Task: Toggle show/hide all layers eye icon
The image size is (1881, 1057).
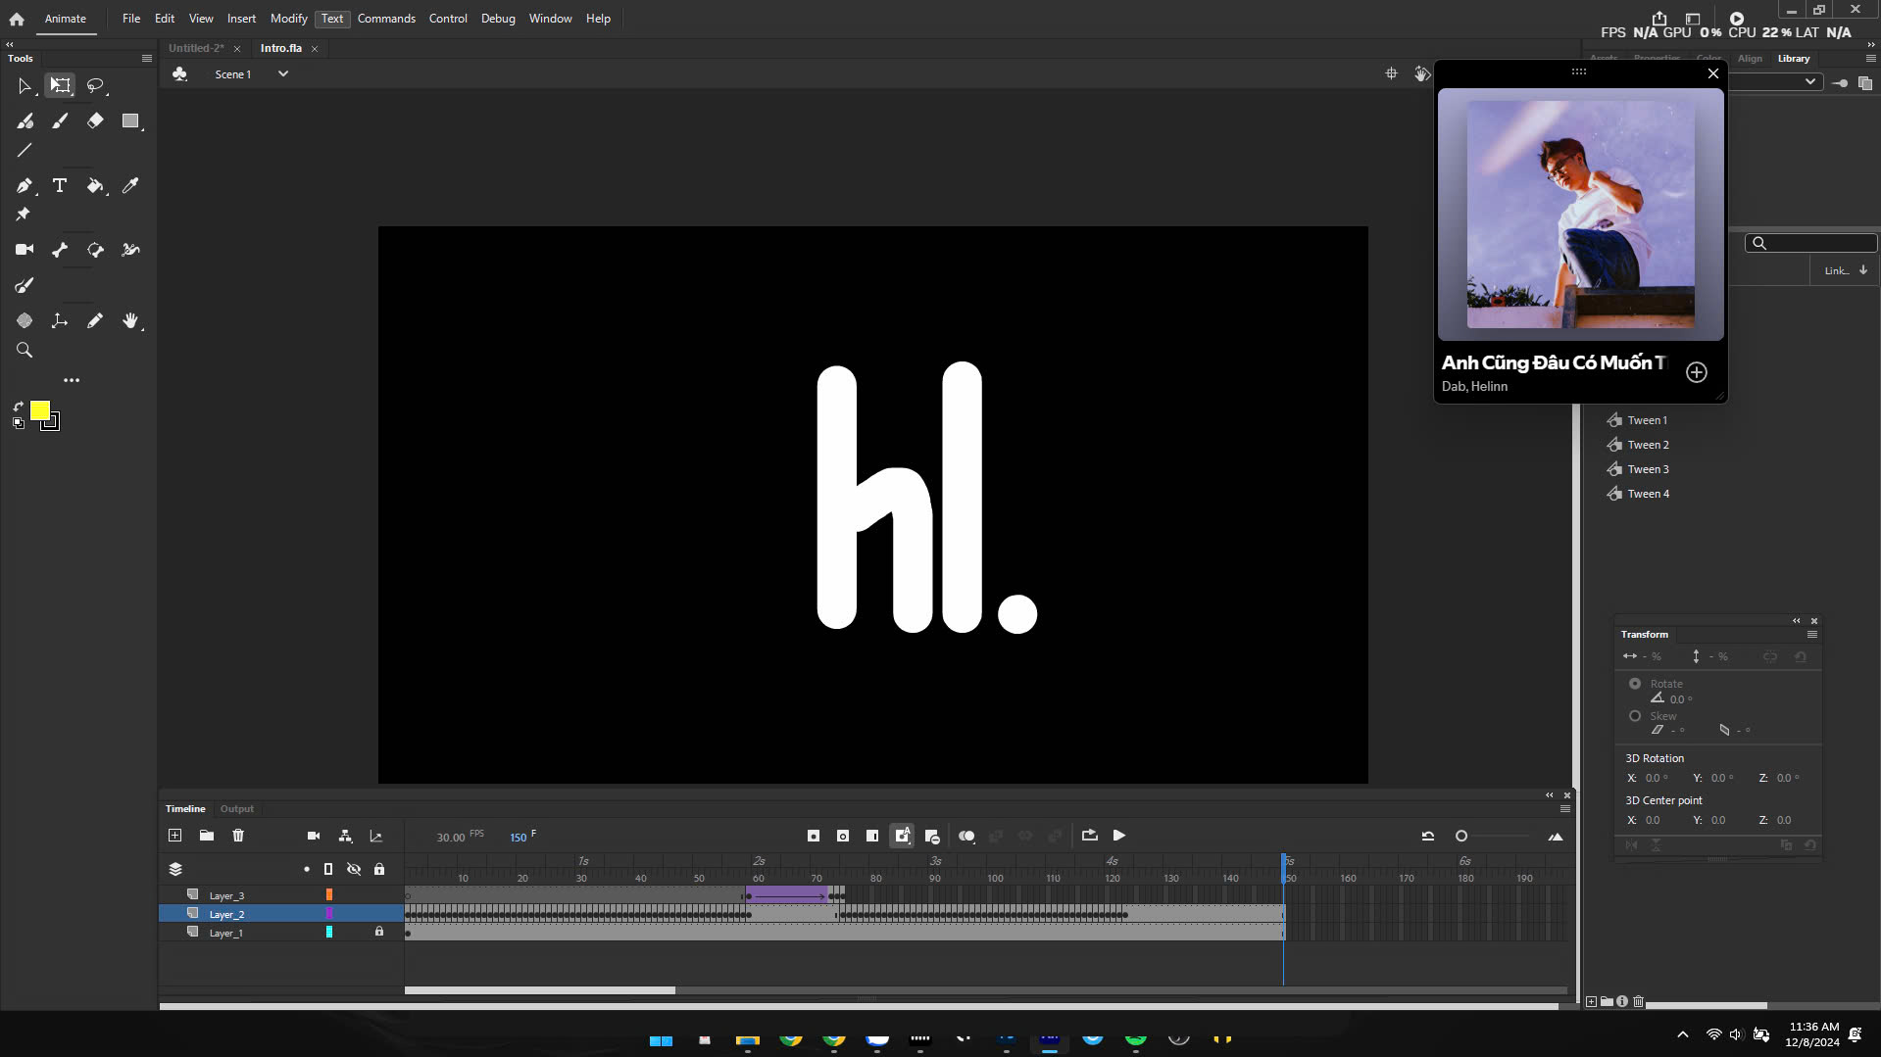Action: coord(354,870)
